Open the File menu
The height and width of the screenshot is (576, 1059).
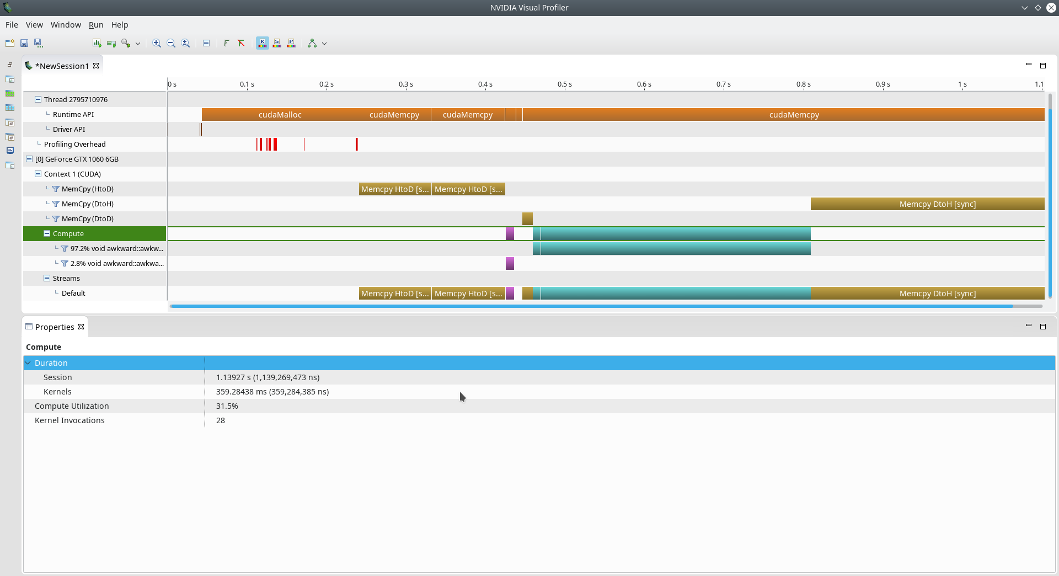coord(12,25)
